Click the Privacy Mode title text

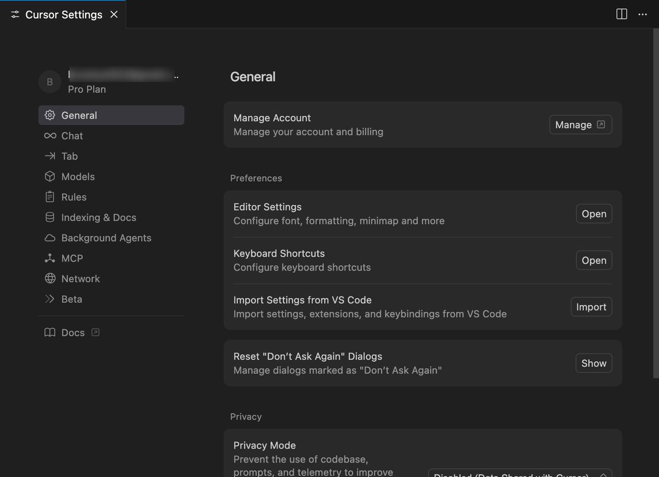(x=265, y=445)
